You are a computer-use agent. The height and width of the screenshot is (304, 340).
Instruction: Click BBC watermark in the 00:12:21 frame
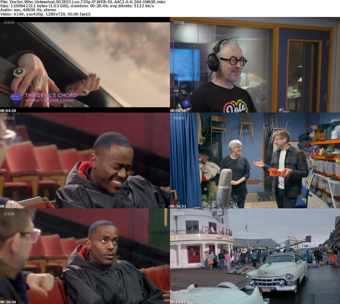pyautogui.click(x=9, y=118)
